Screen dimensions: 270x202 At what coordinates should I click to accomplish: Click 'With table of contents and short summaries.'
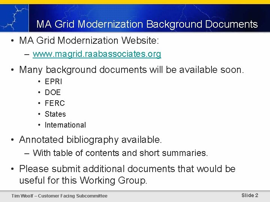point(120,153)
